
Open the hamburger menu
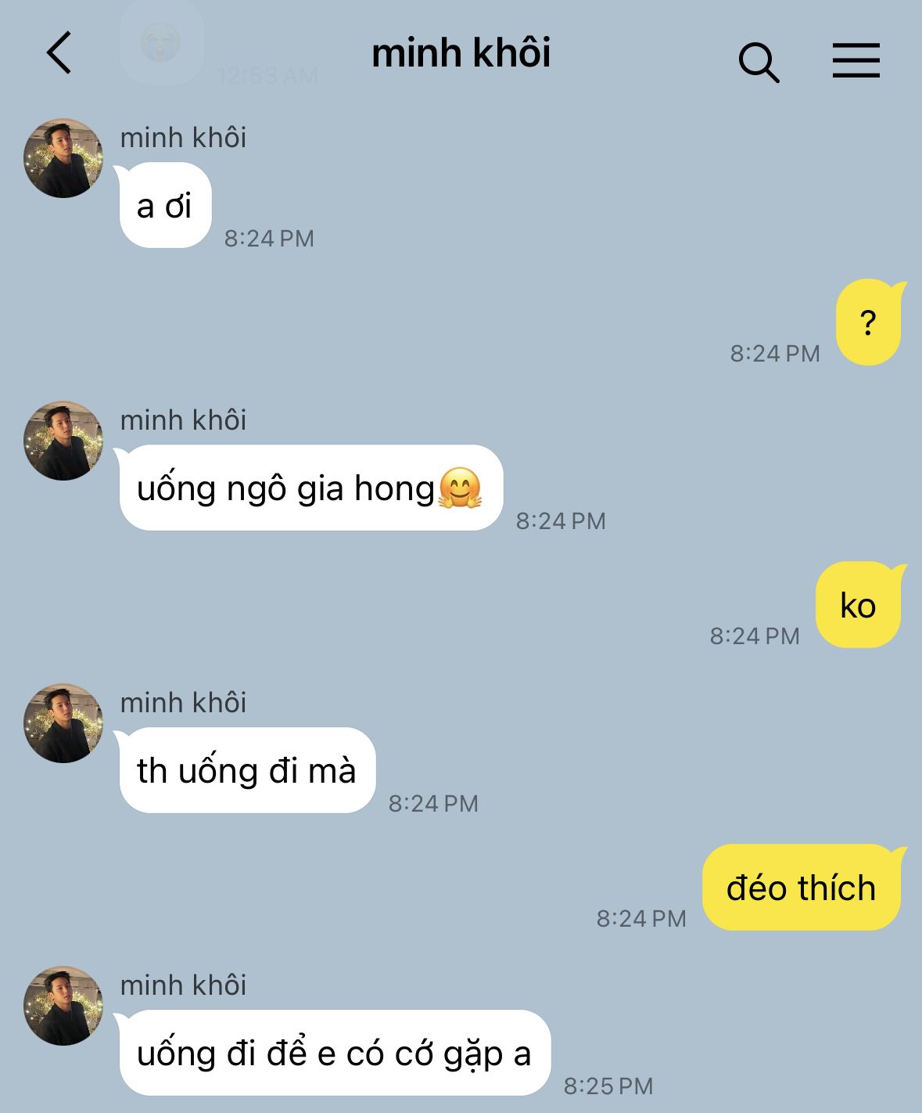(856, 60)
